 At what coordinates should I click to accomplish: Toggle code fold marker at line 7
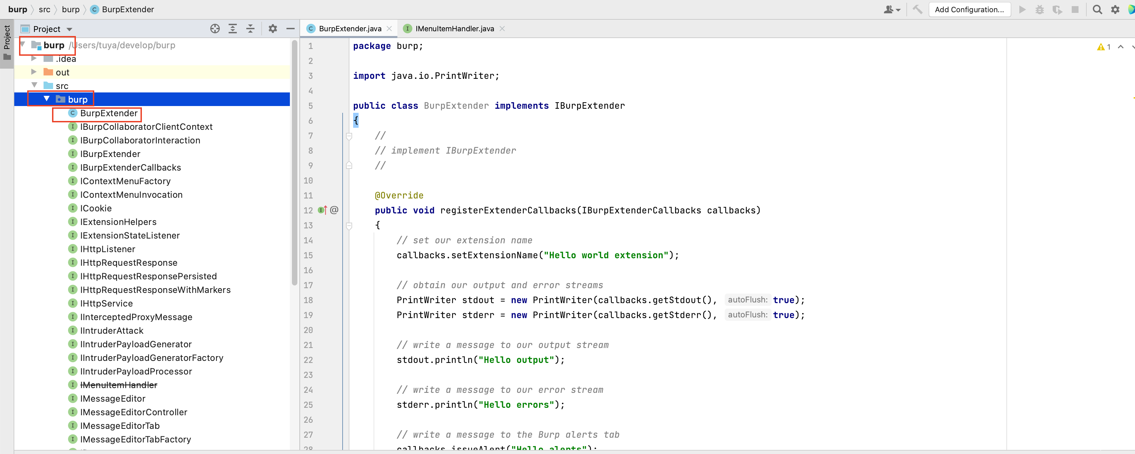point(349,136)
